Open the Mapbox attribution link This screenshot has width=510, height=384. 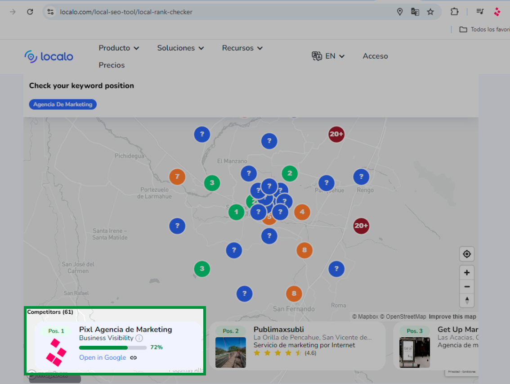point(365,316)
